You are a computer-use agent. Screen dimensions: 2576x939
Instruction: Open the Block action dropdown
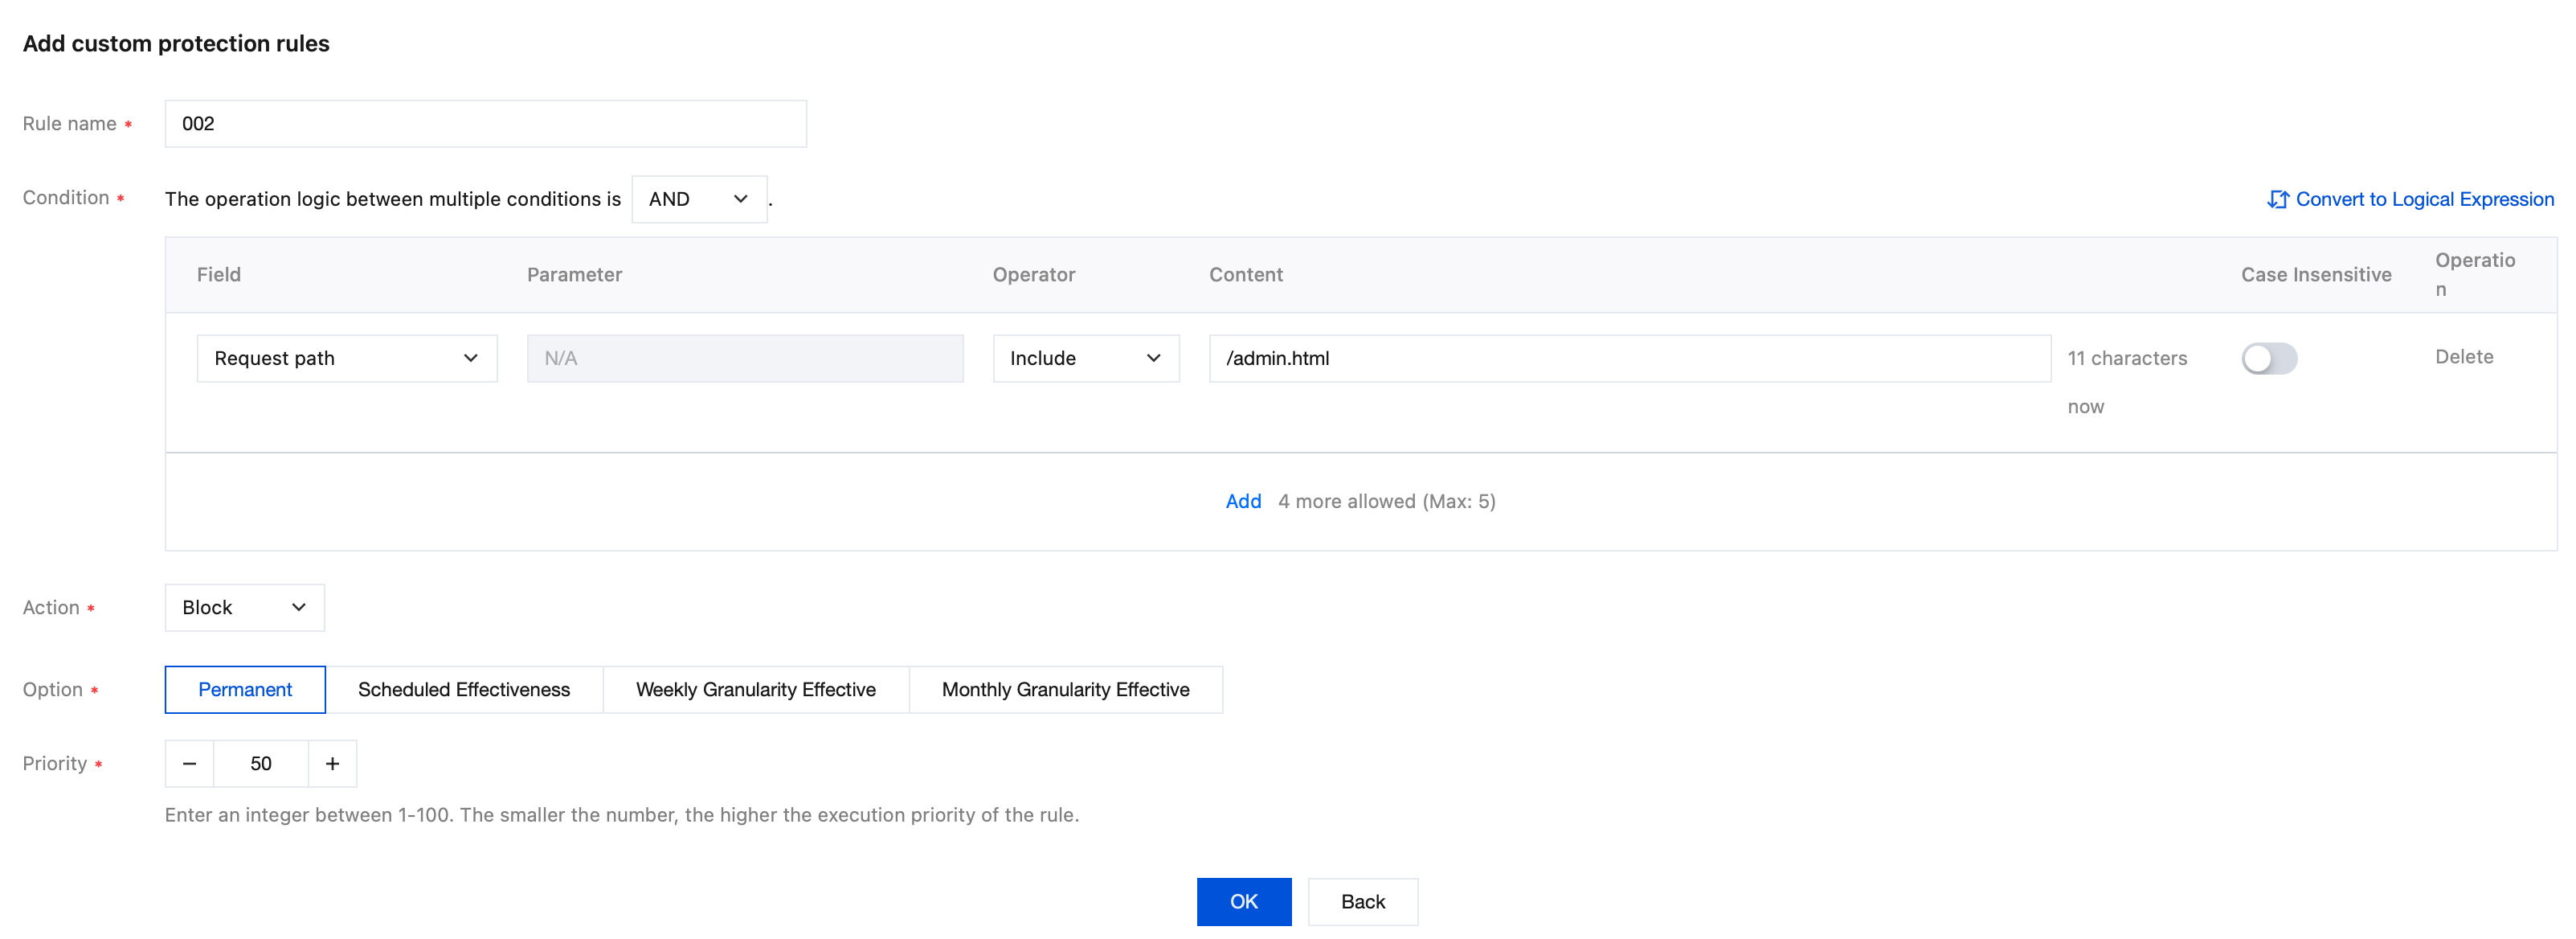(244, 608)
